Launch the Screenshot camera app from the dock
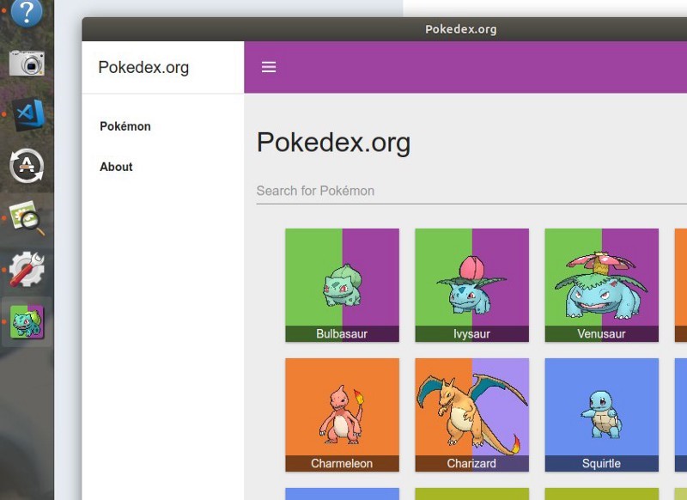The image size is (687, 500). click(27, 64)
